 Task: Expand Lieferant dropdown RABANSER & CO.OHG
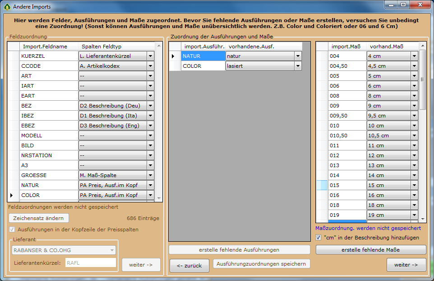pos(112,250)
